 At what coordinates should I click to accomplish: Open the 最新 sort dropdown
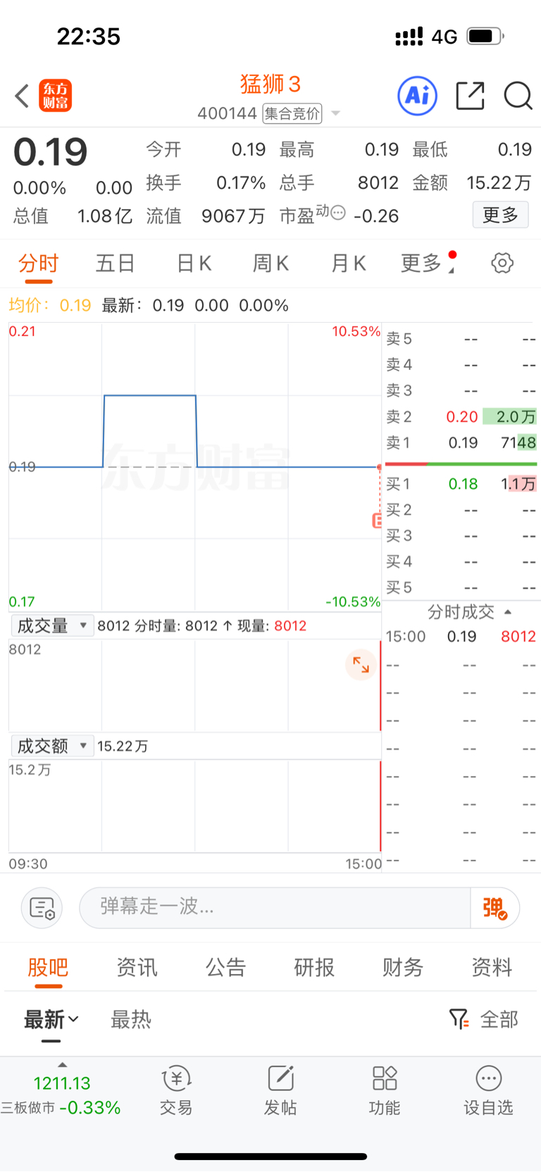pyautogui.click(x=51, y=1020)
